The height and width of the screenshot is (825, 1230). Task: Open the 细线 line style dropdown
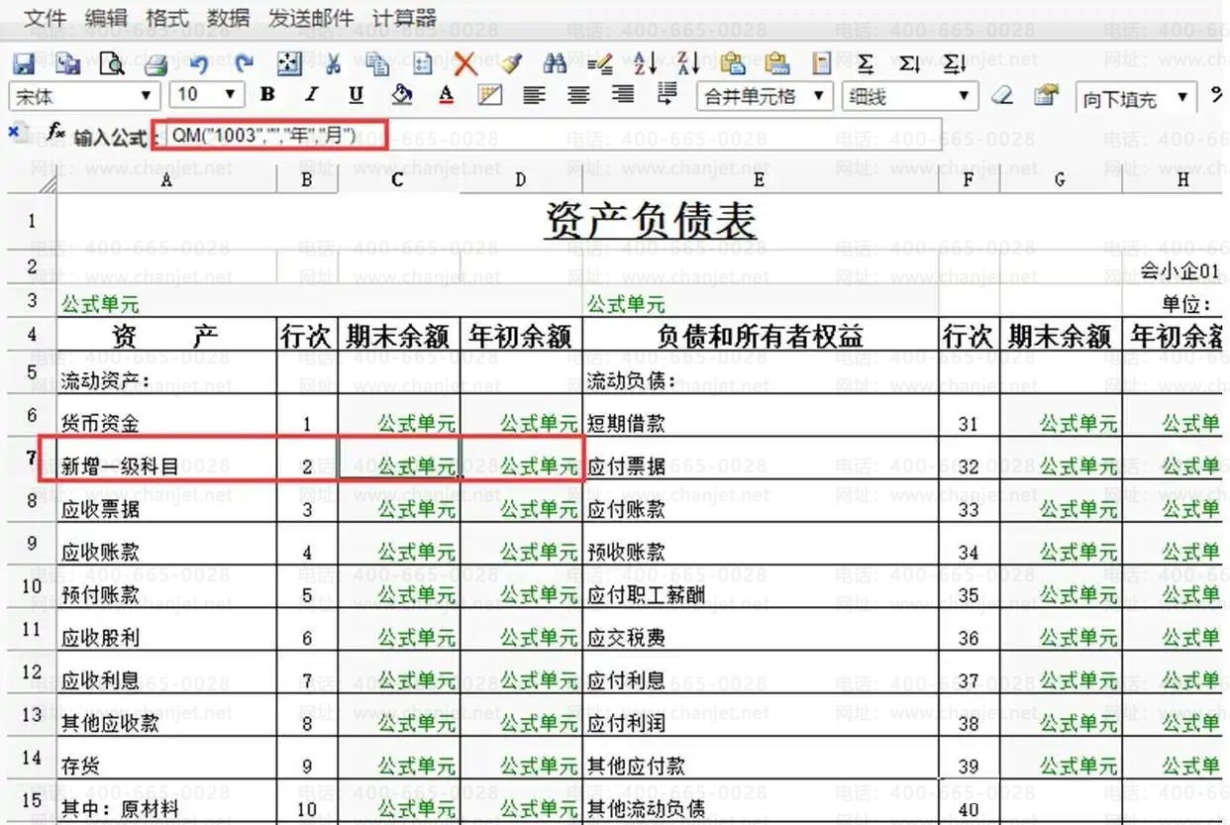(909, 96)
